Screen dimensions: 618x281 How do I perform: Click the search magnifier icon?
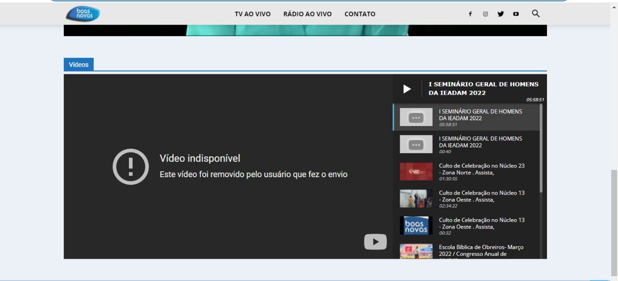click(x=535, y=14)
